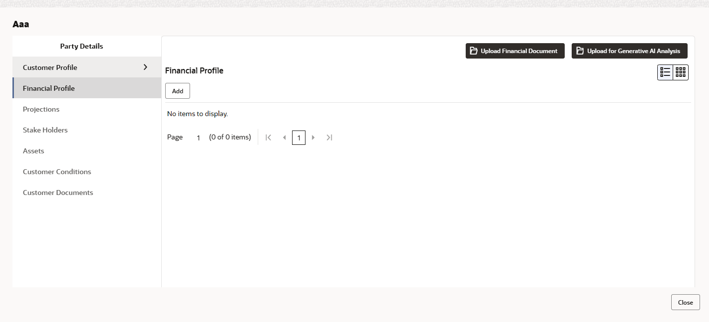709x322 pixels.
Task: Click Upload for Generative AI Analysis
Action: point(629,51)
